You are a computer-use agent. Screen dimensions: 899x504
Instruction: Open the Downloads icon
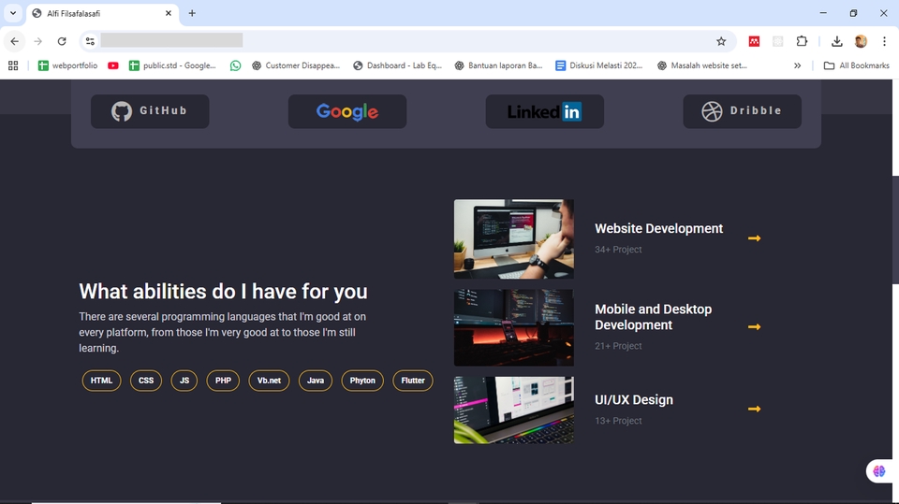tap(837, 41)
